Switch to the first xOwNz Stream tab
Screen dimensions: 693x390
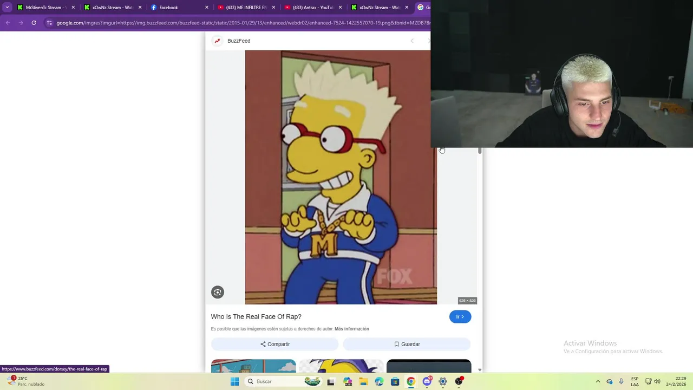[x=113, y=8]
